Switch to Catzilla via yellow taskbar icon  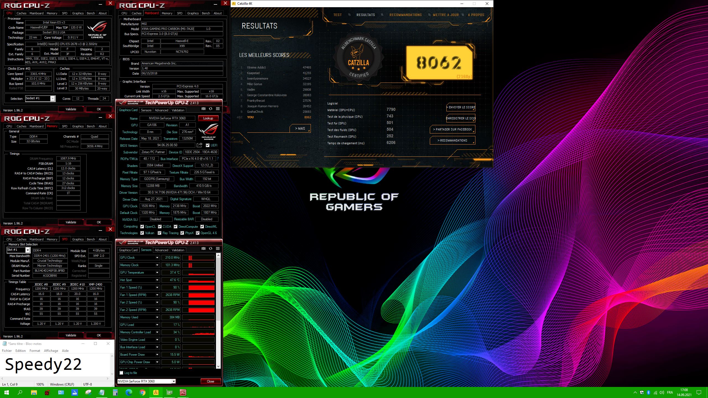[156, 392]
